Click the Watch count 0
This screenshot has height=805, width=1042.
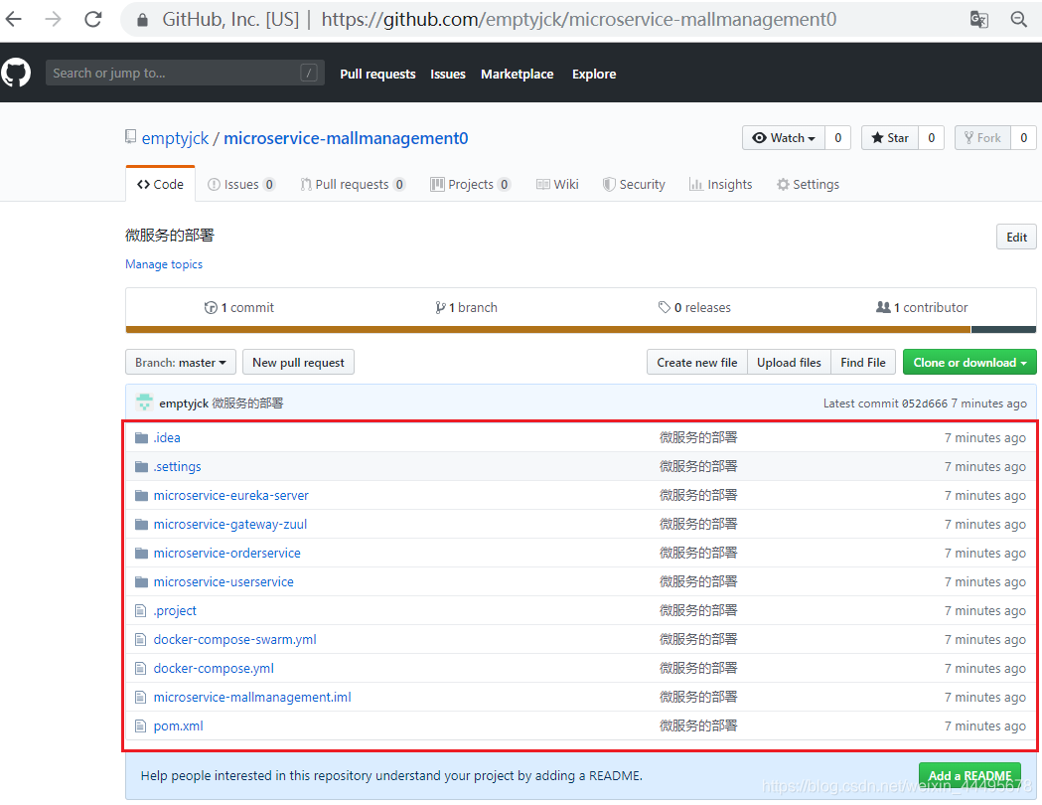click(x=838, y=137)
